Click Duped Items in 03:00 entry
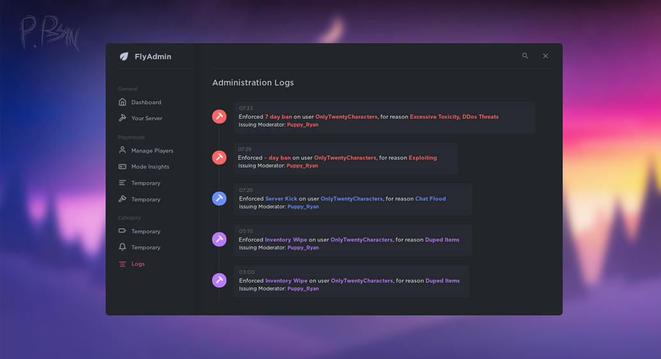 (x=442, y=280)
